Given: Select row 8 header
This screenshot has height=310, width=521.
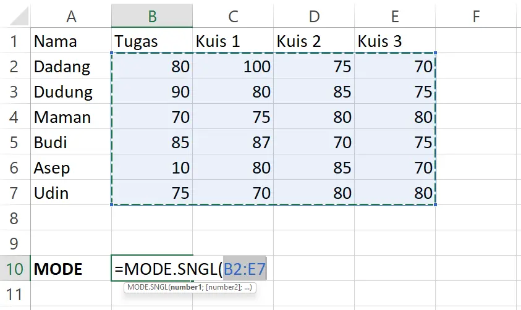Looking at the screenshot, I should 15,218.
